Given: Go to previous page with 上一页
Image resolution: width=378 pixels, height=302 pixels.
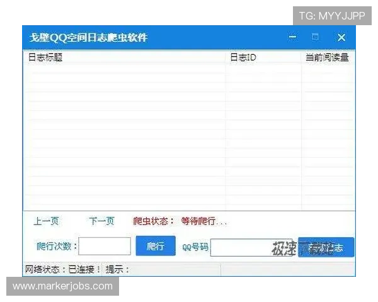Looking at the screenshot, I should tap(46, 221).
